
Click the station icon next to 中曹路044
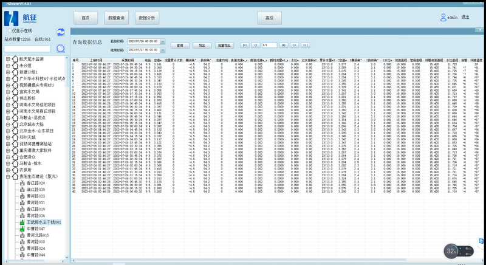22,255
